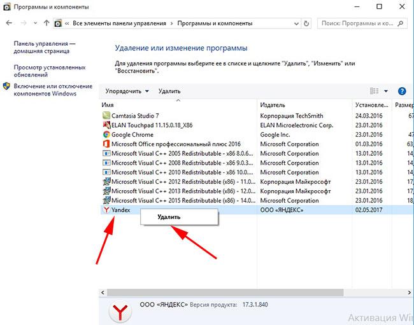Select the Yandex browser icon in list
Screen dimensions: 414x325
[106, 210]
